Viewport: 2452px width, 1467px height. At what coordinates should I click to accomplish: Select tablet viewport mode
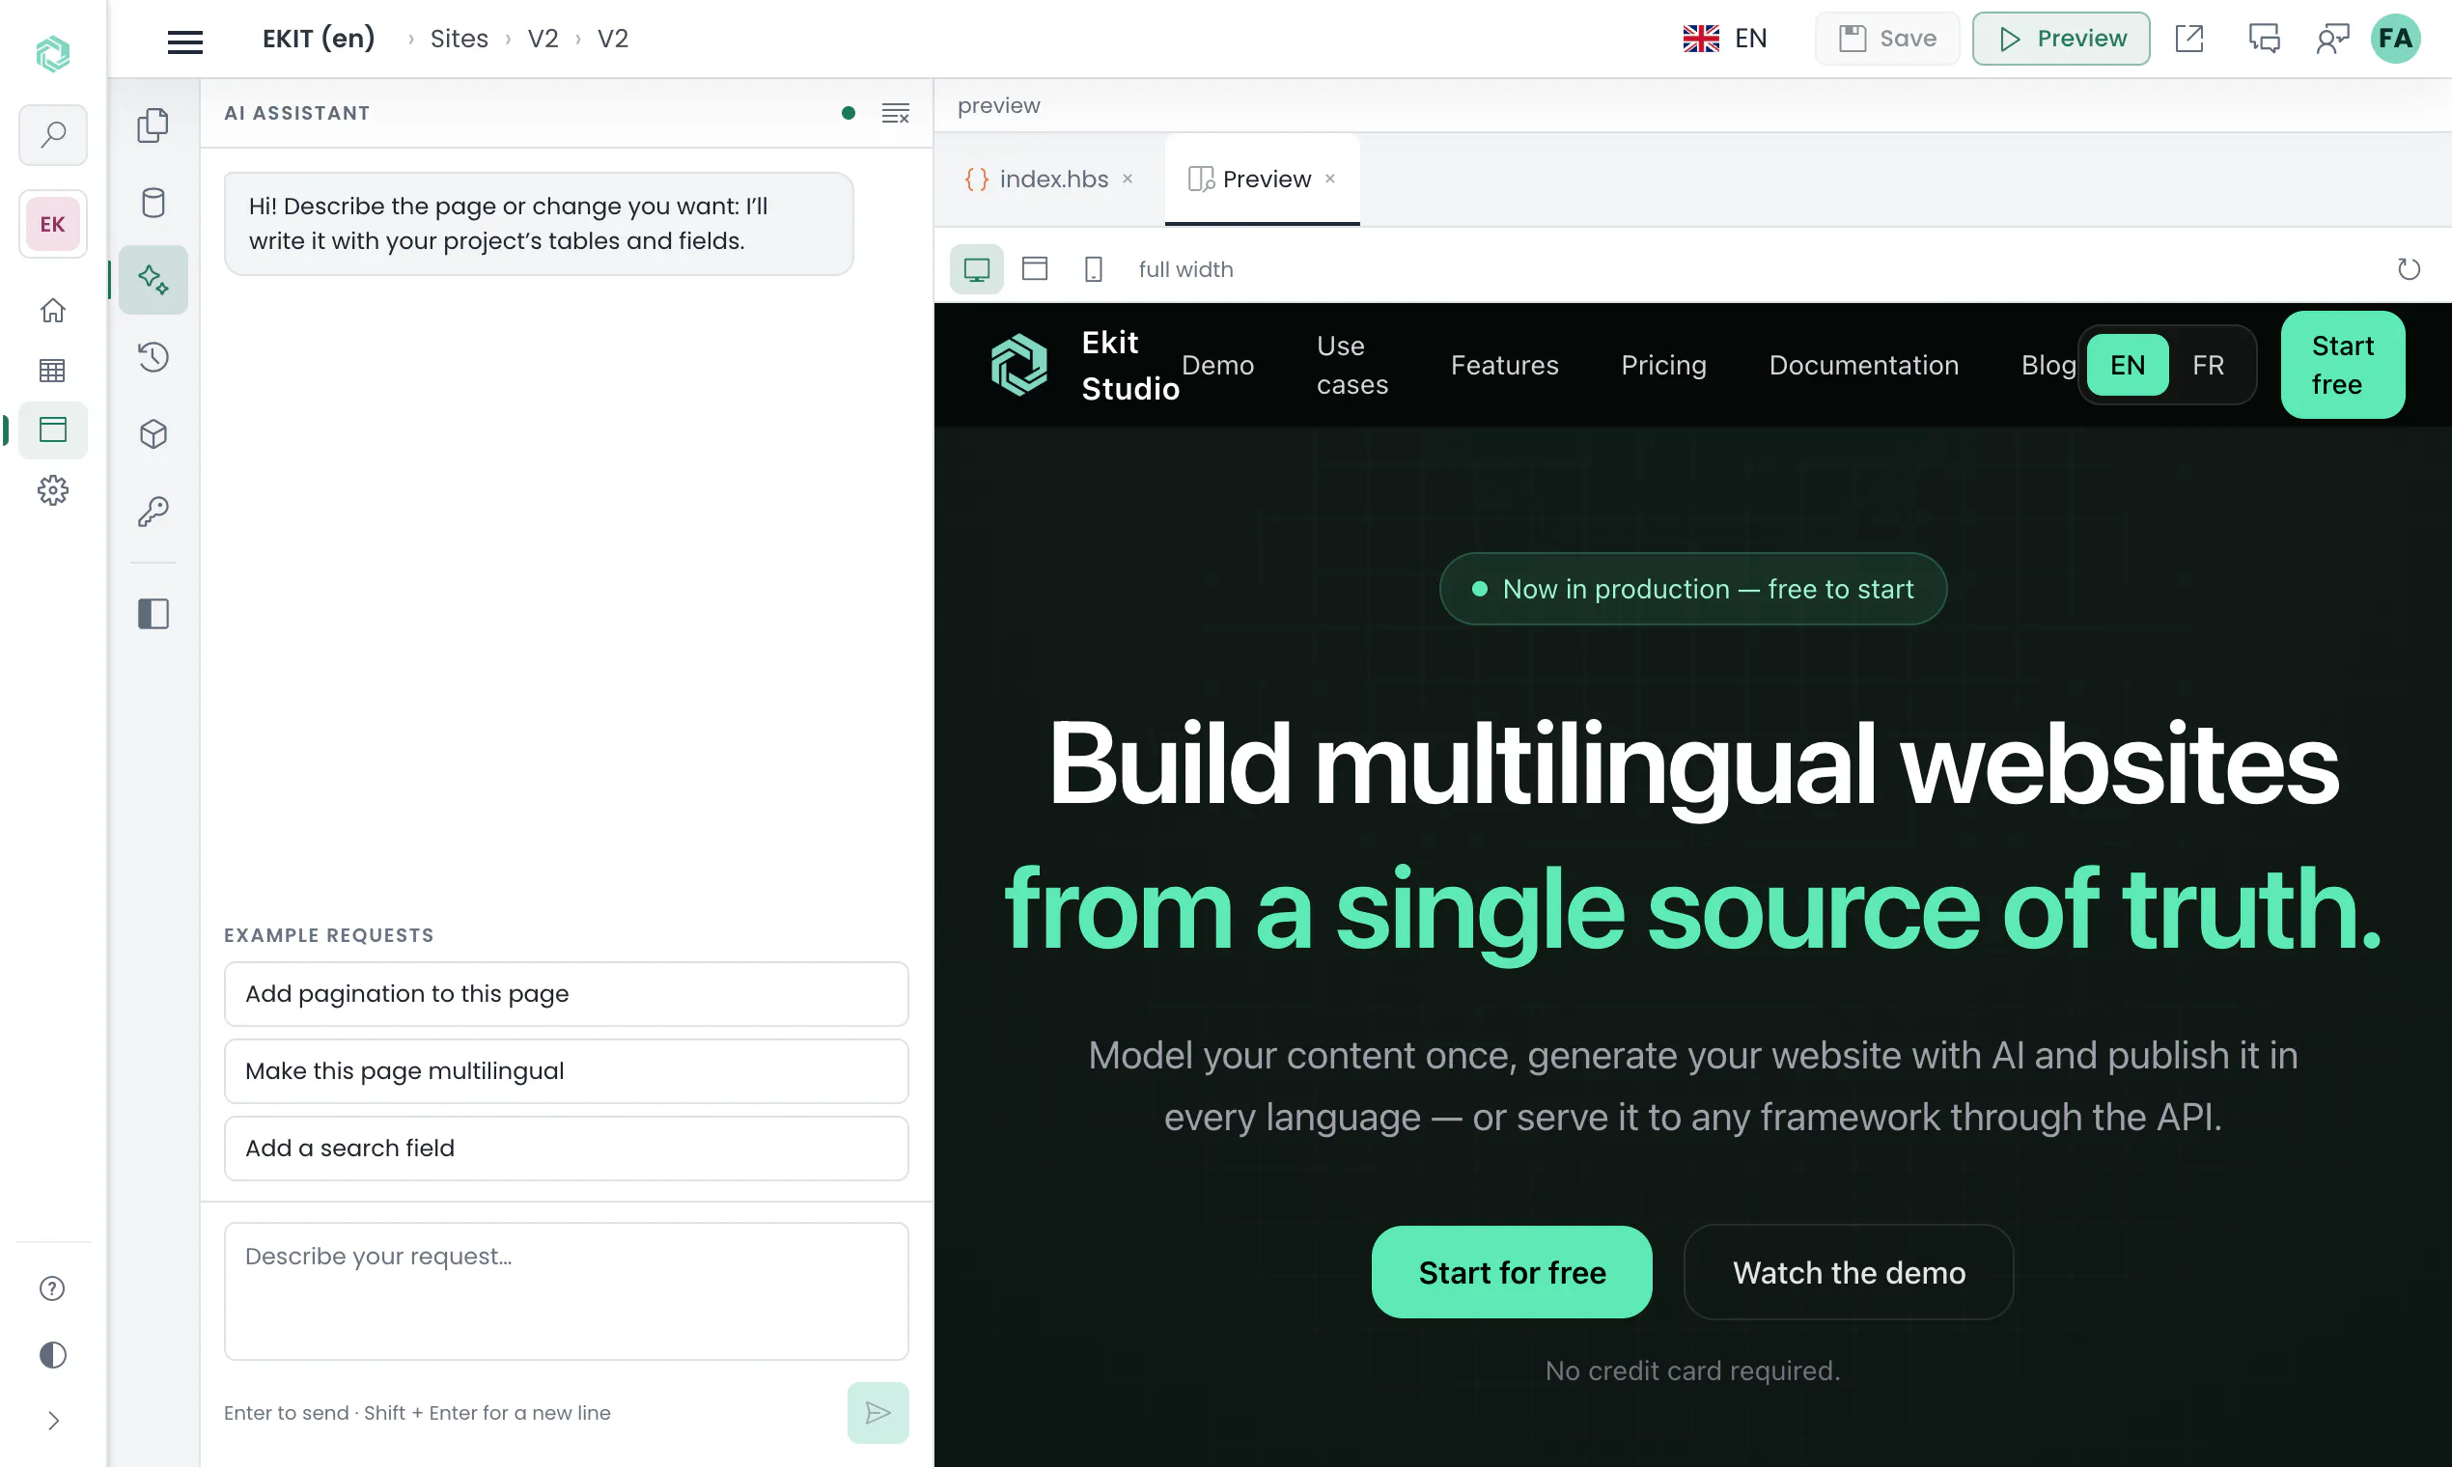point(1035,270)
